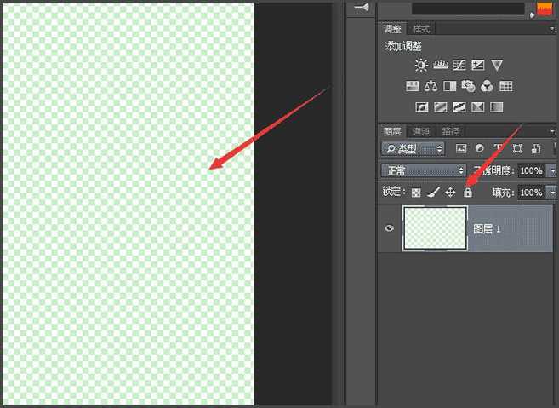Toggle lock all padlock icon
The image size is (559, 408).
(468, 193)
